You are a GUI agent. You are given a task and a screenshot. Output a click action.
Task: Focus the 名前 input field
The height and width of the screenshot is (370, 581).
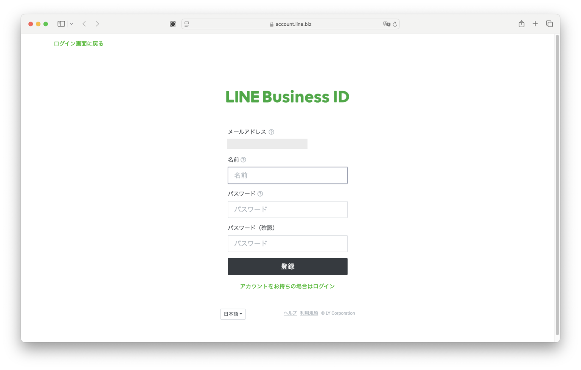287,176
